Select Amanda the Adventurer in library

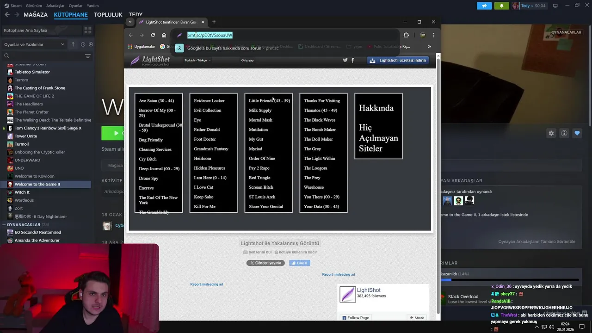pos(37,240)
